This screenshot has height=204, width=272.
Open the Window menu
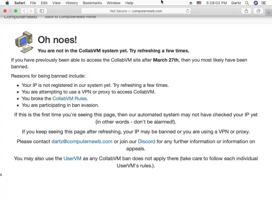[x=113, y=3]
